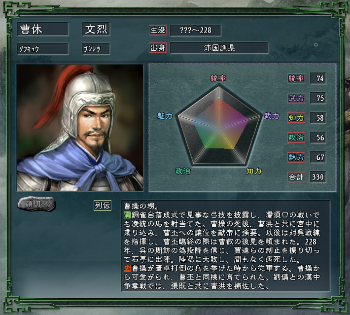Click the ???～228 lifespan field
350x315 pixels.
click(196, 30)
